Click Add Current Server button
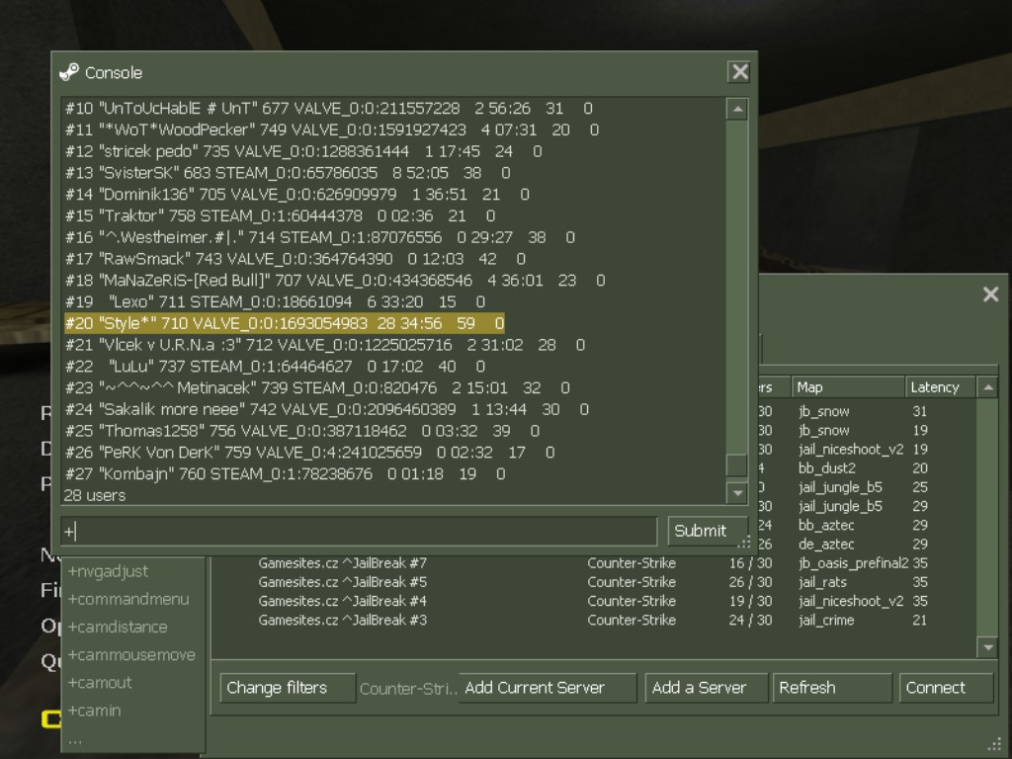This screenshot has width=1012, height=759. coord(548,688)
